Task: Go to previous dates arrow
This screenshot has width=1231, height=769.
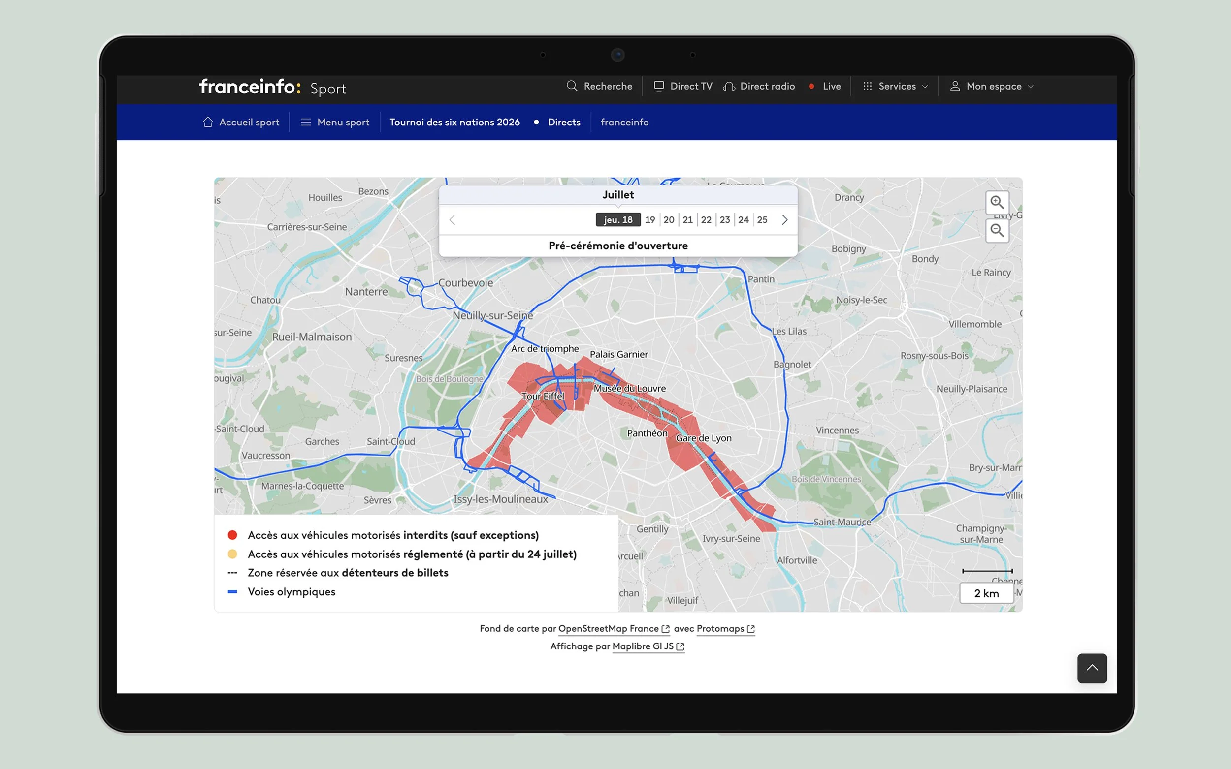Action: 452,220
